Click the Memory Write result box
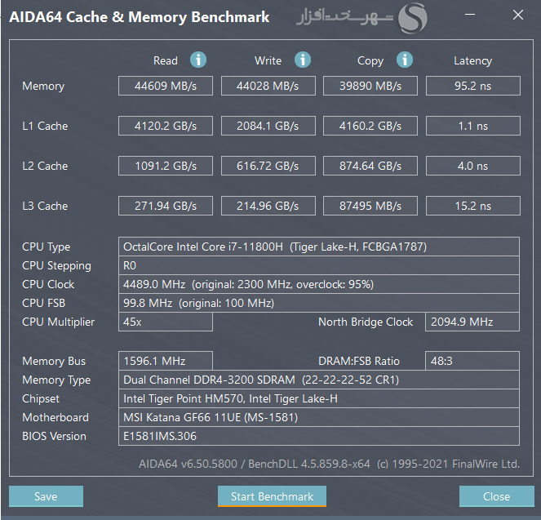Screen dimensions: 541x520 pos(268,86)
